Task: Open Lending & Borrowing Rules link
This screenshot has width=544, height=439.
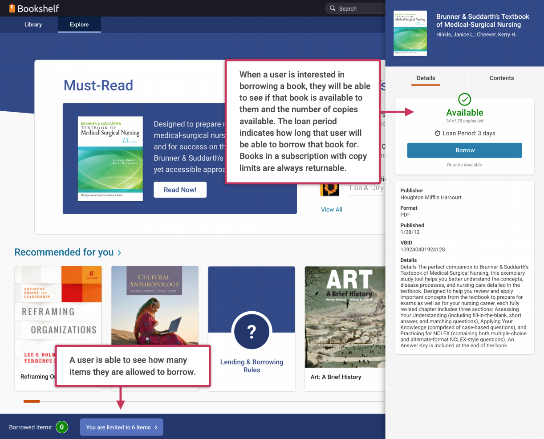Action: pyautogui.click(x=252, y=366)
